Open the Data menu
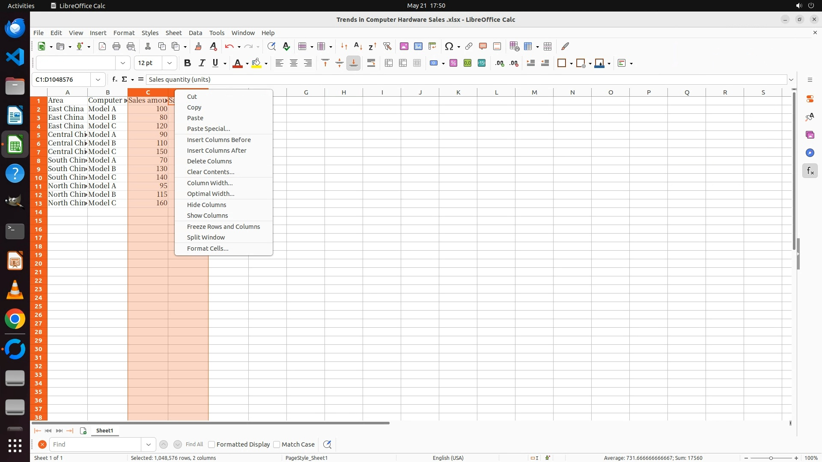The image size is (822, 462). [195, 33]
